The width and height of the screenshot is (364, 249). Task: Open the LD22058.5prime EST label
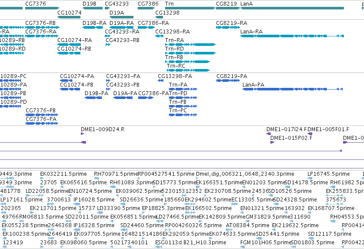pyautogui.click(x=47, y=191)
